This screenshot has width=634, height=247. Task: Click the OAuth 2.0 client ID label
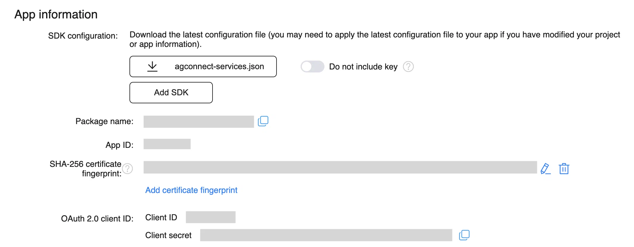[97, 218]
